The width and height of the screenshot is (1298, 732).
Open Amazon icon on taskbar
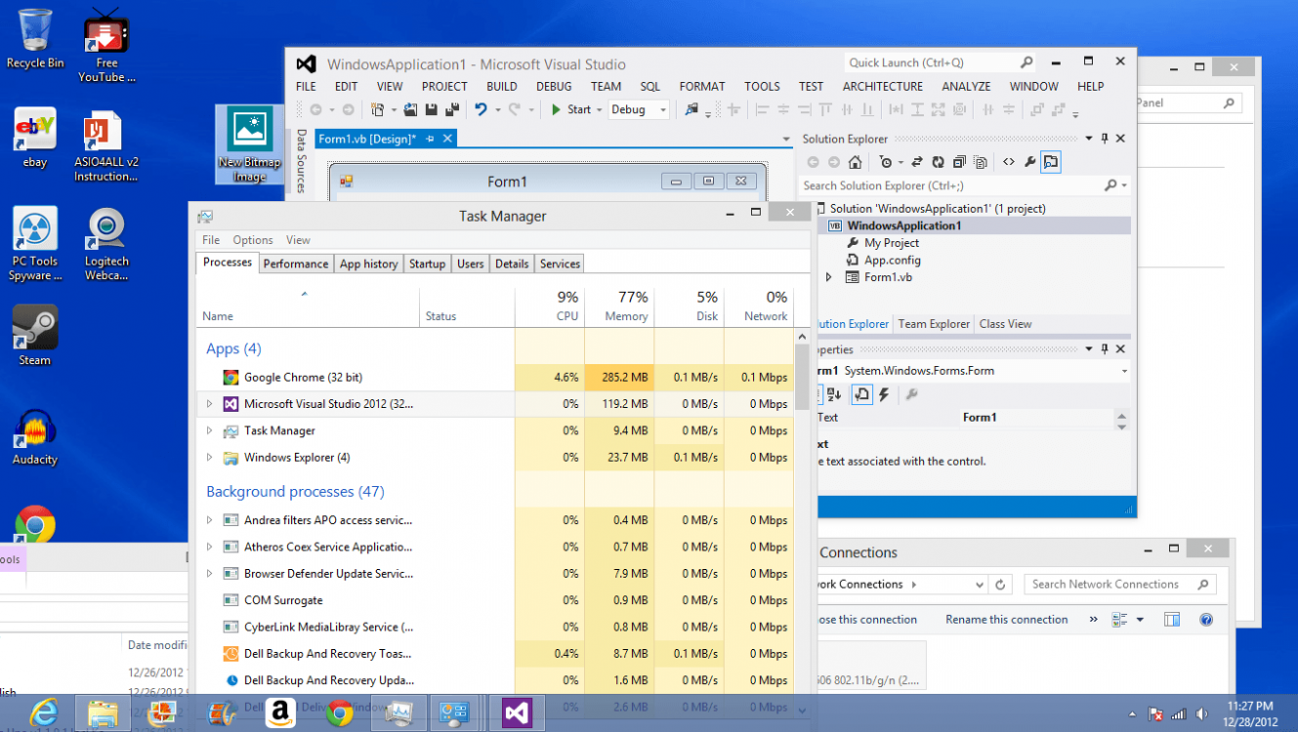(x=280, y=713)
